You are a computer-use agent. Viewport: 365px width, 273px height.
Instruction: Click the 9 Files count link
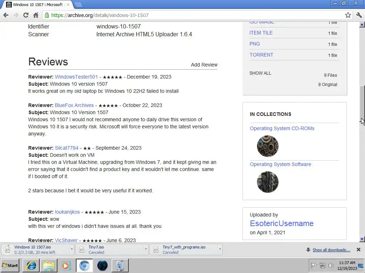pyautogui.click(x=330, y=75)
